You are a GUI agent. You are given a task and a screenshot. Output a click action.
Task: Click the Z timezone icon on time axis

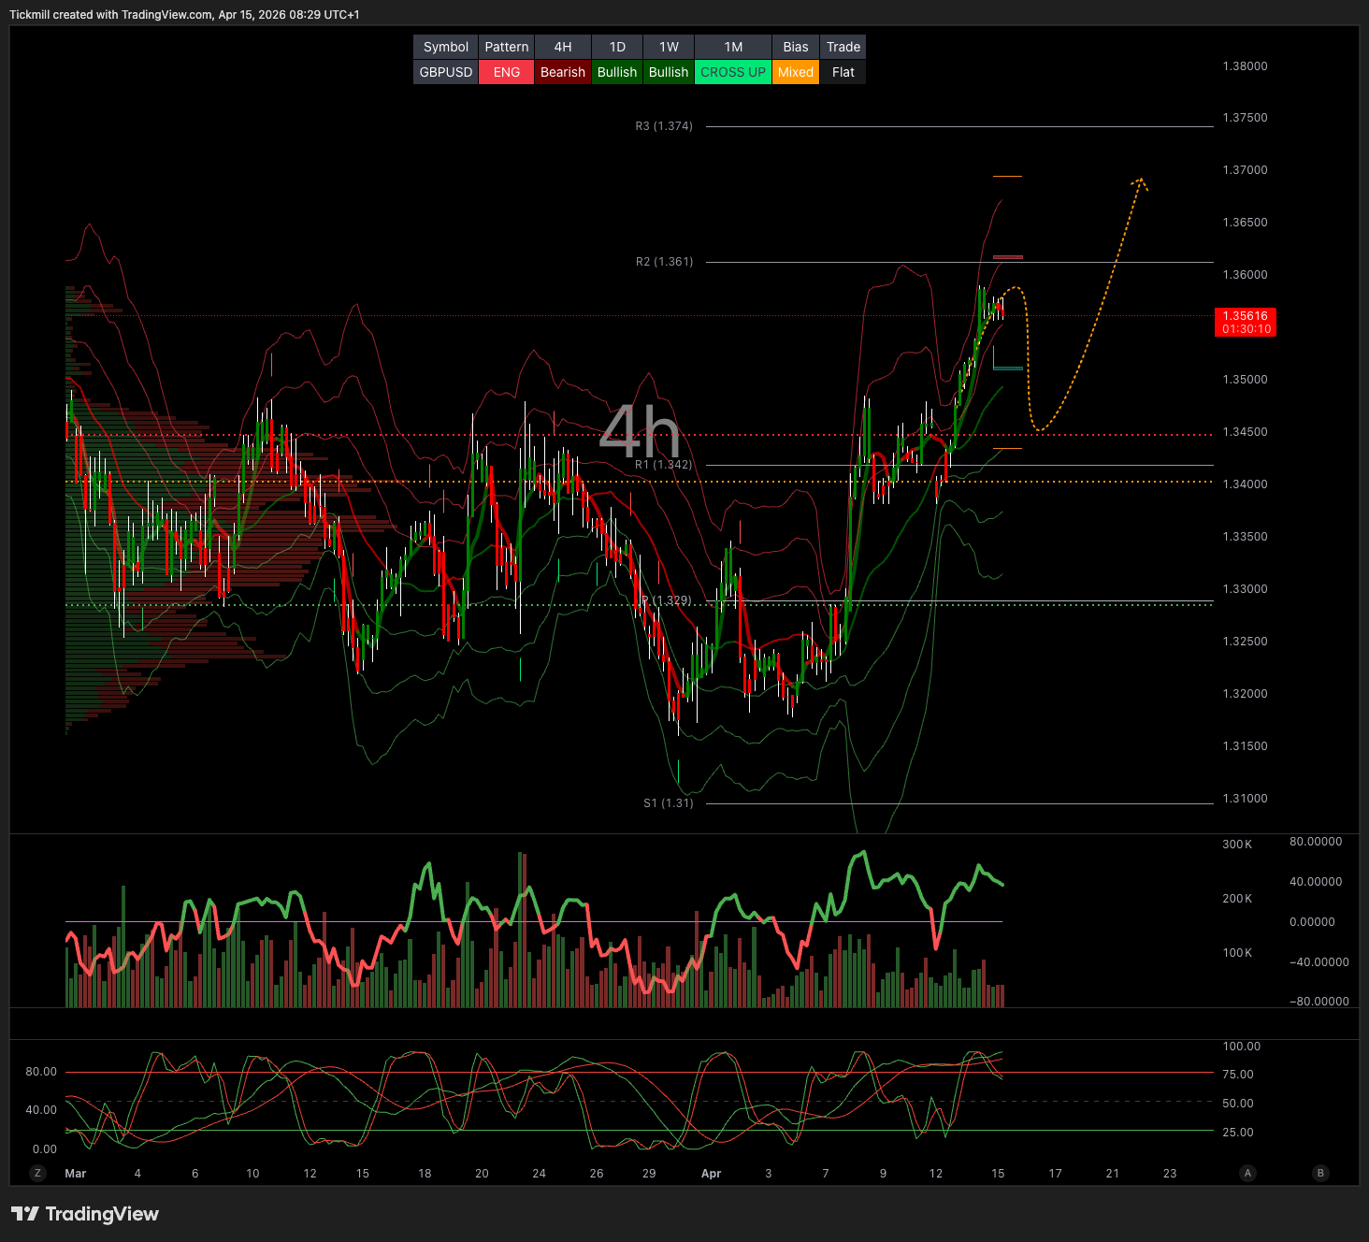37,1173
